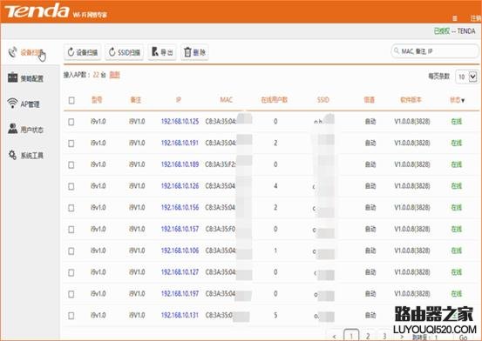The image size is (482, 341).
Task: Open the 192.168.10.131 IP link
Action: [x=180, y=315]
